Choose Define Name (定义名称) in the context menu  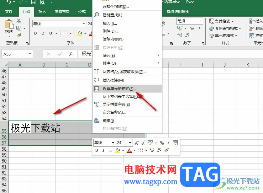(127, 112)
